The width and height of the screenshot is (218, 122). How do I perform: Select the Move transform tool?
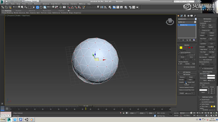37,7
